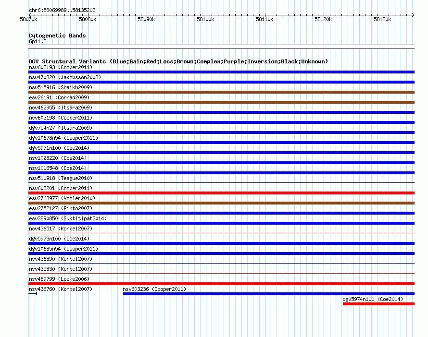Select the nsv470820 (Jakobsson2008) label

coord(65,77)
